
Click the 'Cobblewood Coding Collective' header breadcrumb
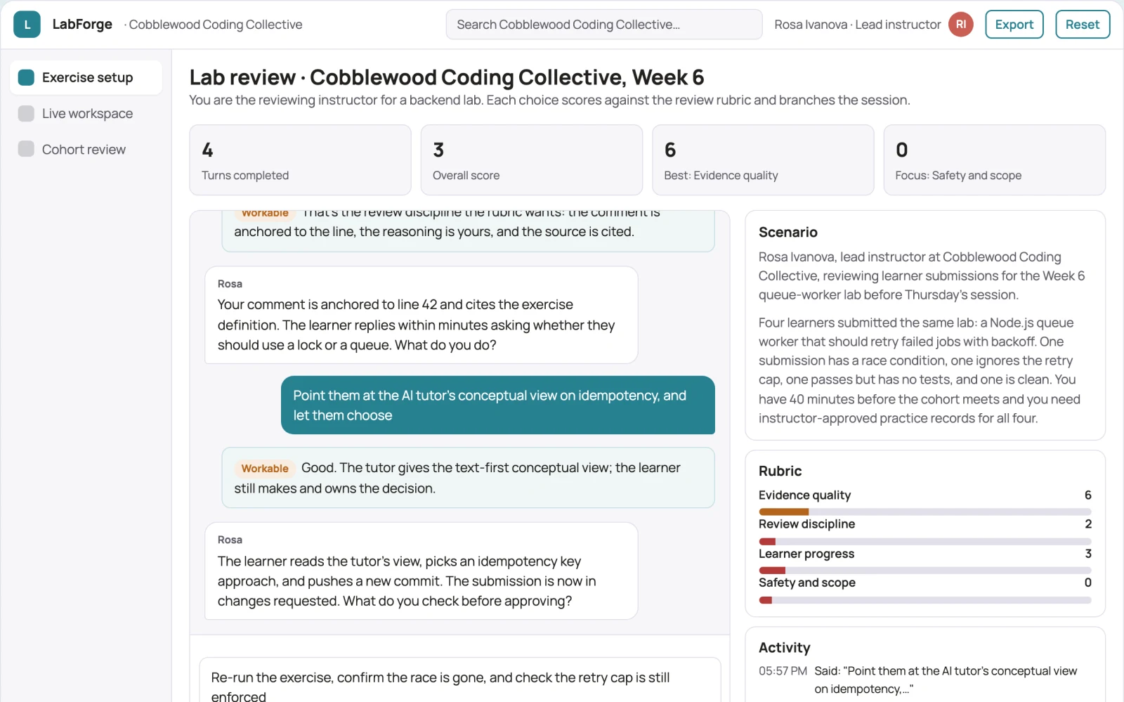pyautogui.click(x=215, y=25)
